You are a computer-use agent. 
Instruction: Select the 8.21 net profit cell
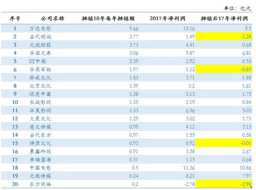coord(190,176)
